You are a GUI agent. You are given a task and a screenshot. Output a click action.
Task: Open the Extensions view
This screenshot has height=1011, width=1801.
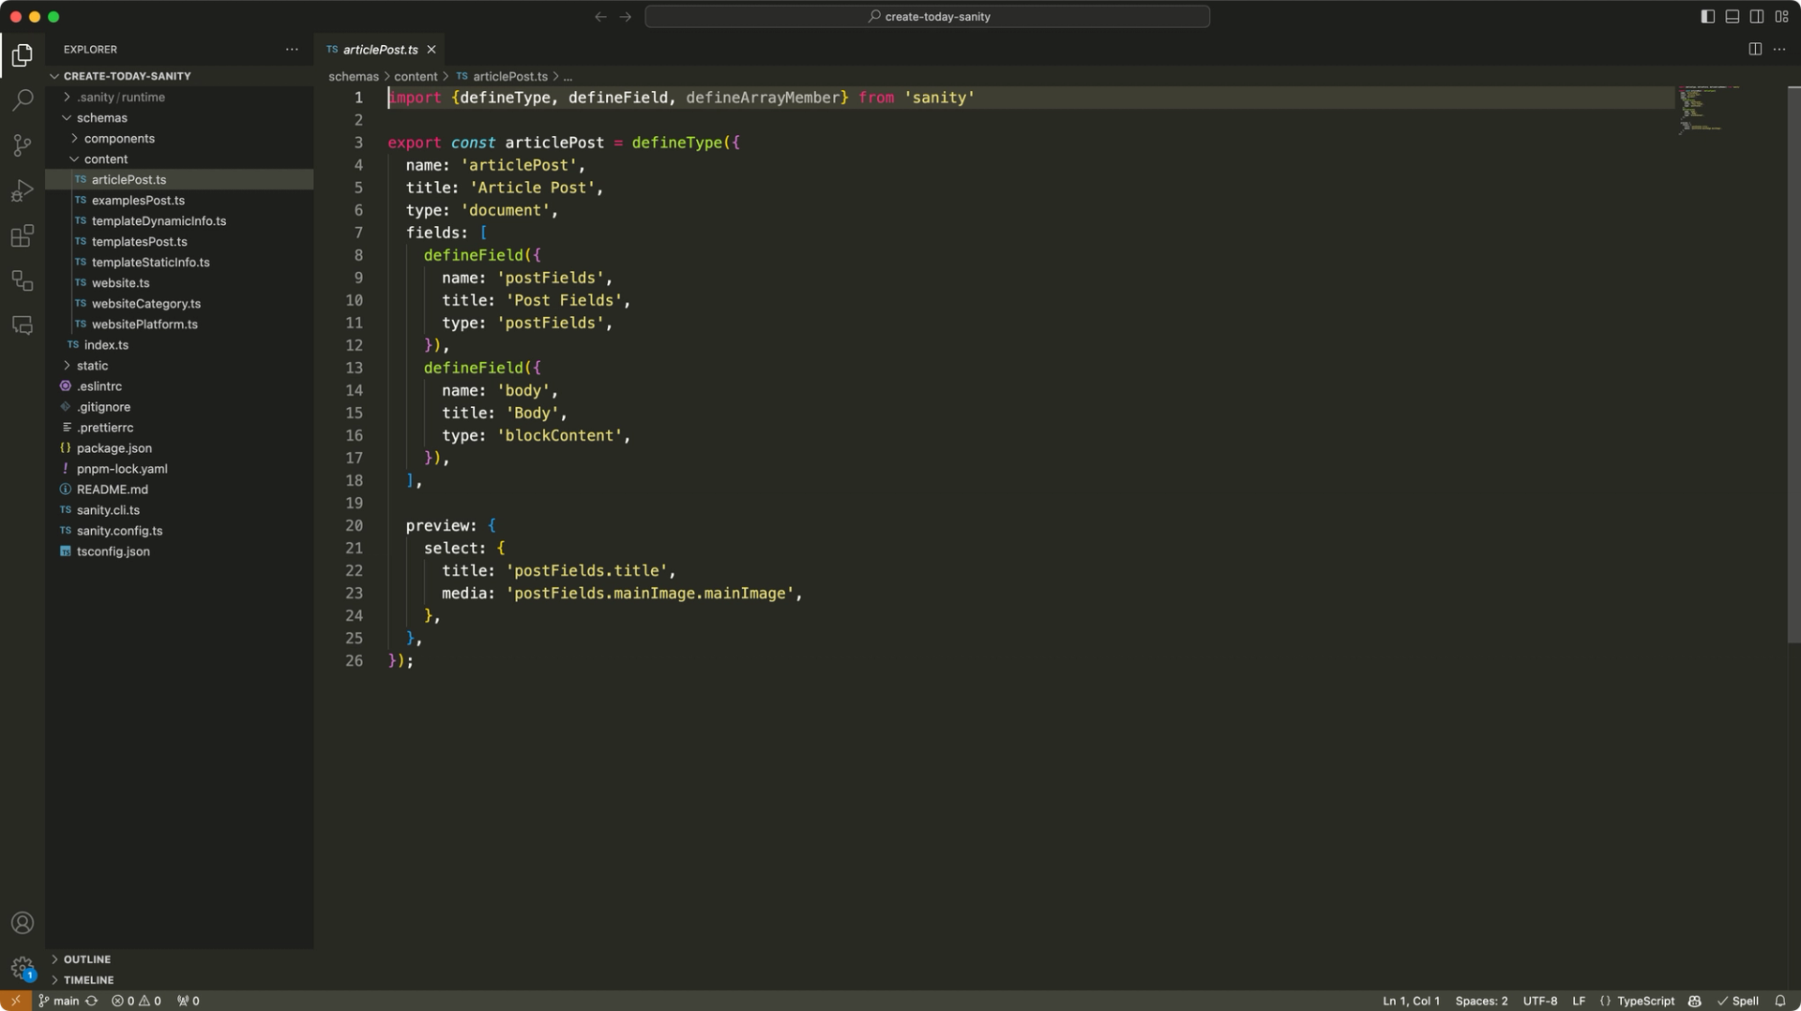(x=23, y=235)
